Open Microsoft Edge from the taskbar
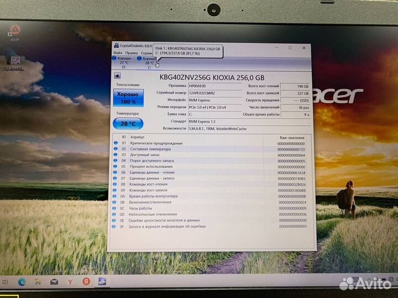 (22, 282)
